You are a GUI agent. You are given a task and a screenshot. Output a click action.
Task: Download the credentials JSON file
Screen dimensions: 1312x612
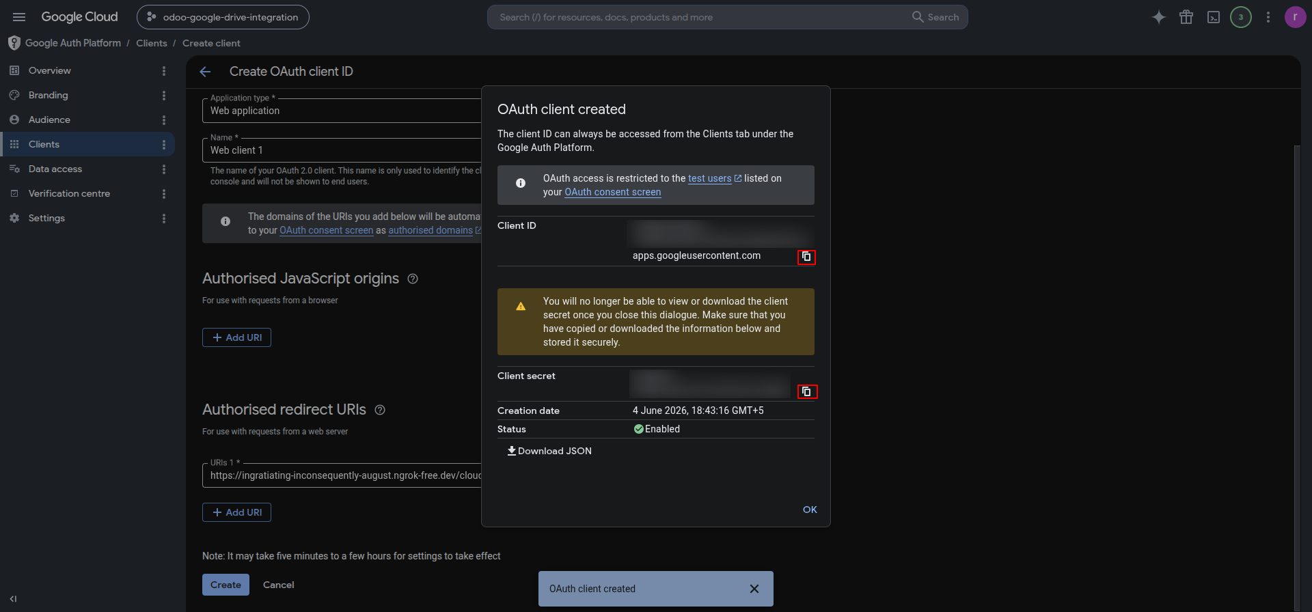pos(549,451)
